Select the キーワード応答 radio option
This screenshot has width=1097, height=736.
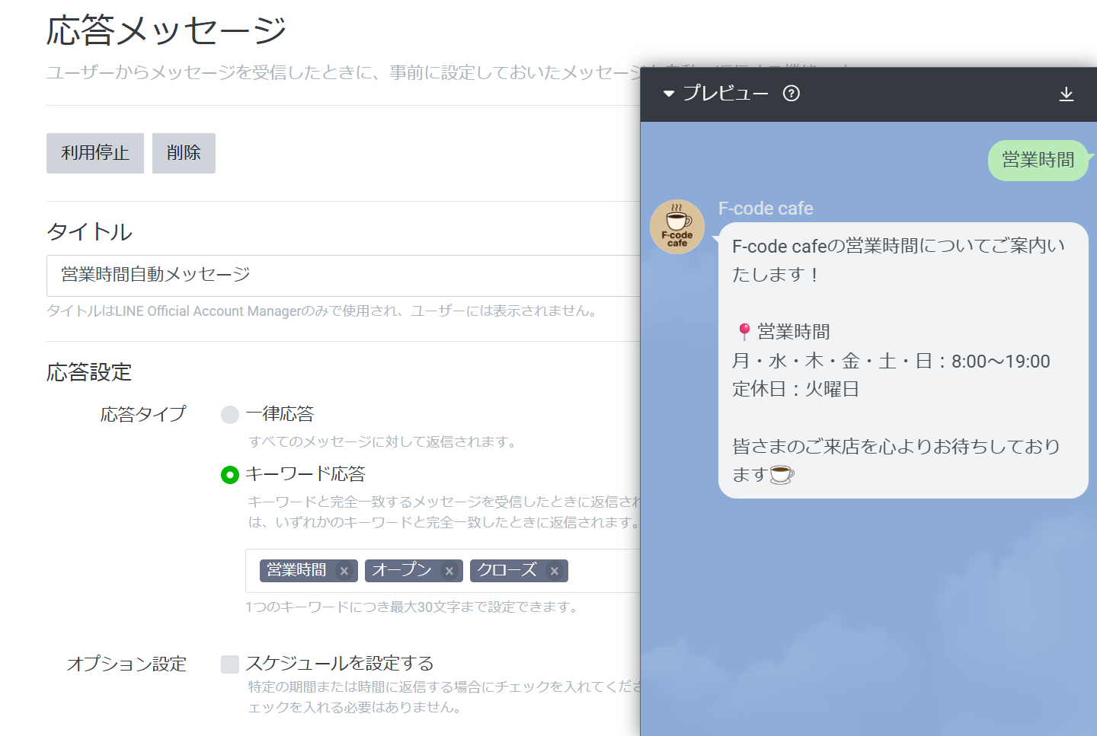[x=230, y=475]
